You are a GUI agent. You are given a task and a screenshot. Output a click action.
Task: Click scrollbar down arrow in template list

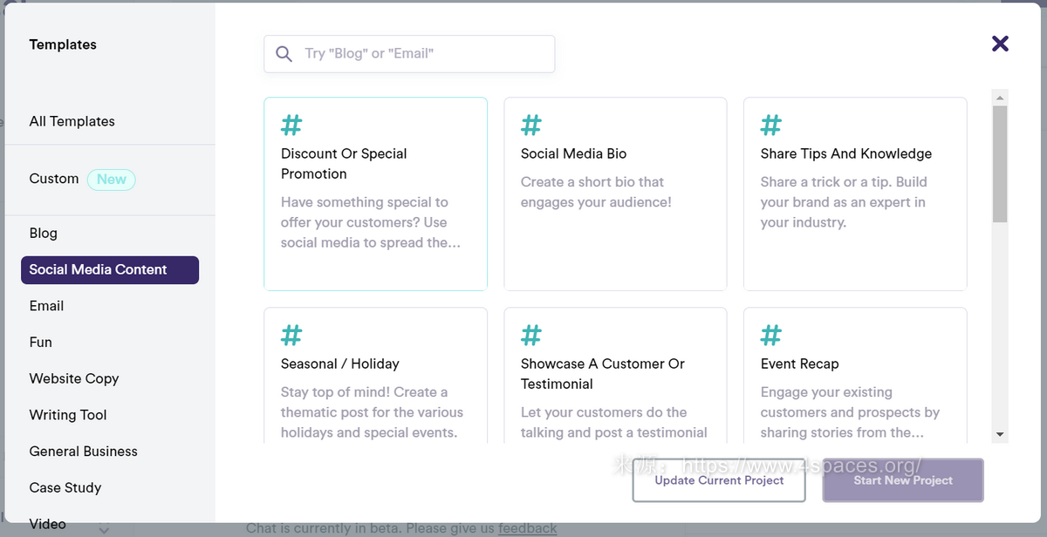[1000, 434]
